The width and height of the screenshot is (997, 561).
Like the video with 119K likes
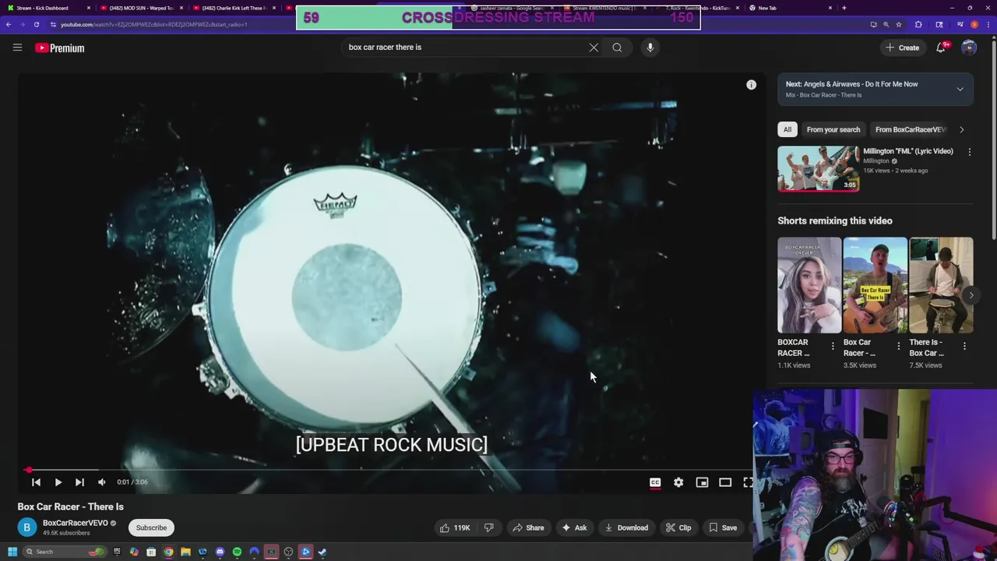pos(455,527)
